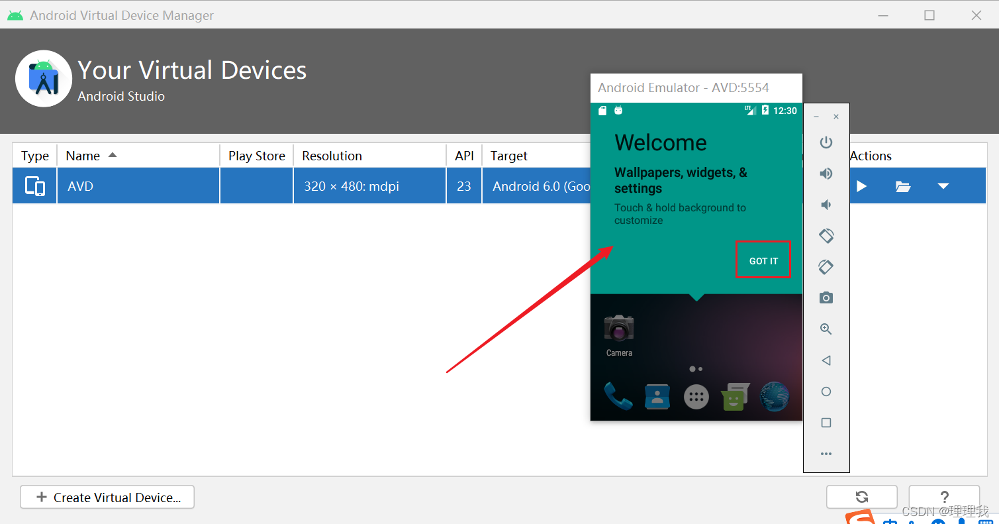Click the help question mark button

(x=944, y=497)
